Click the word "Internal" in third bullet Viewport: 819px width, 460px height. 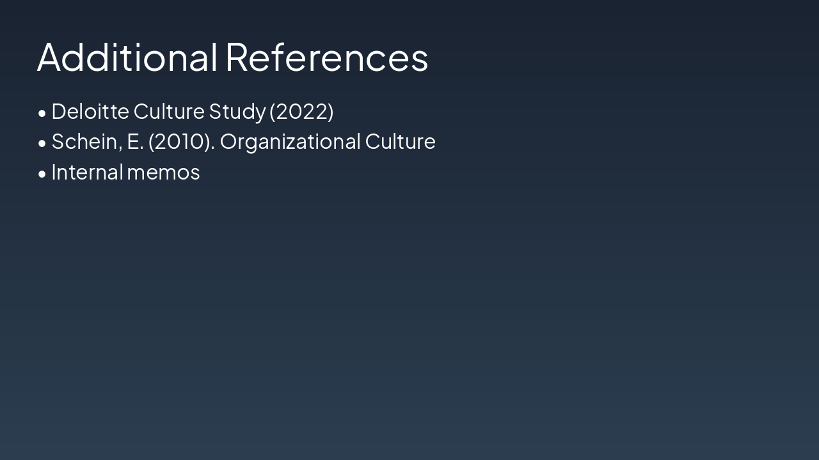[x=87, y=172]
